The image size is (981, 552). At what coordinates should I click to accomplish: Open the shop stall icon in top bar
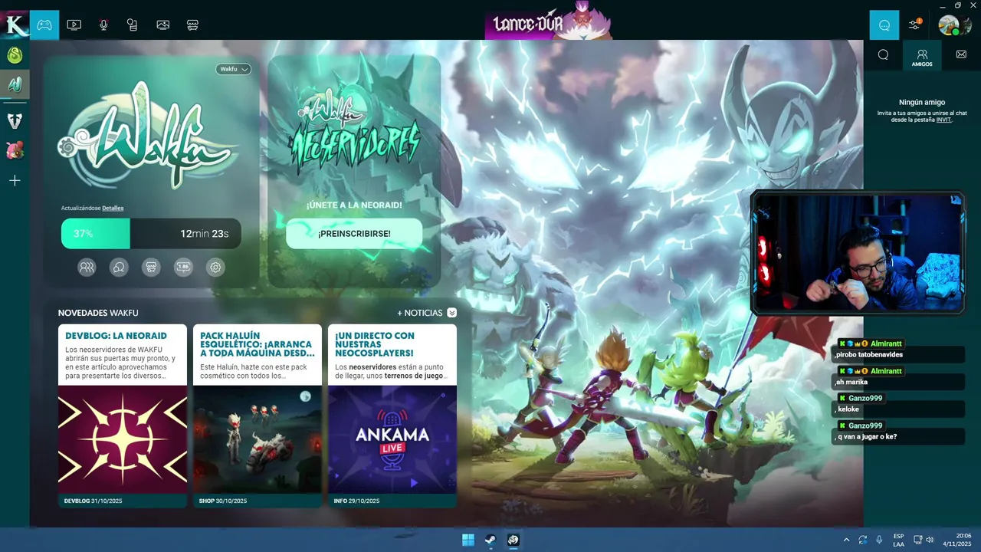(192, 25)
